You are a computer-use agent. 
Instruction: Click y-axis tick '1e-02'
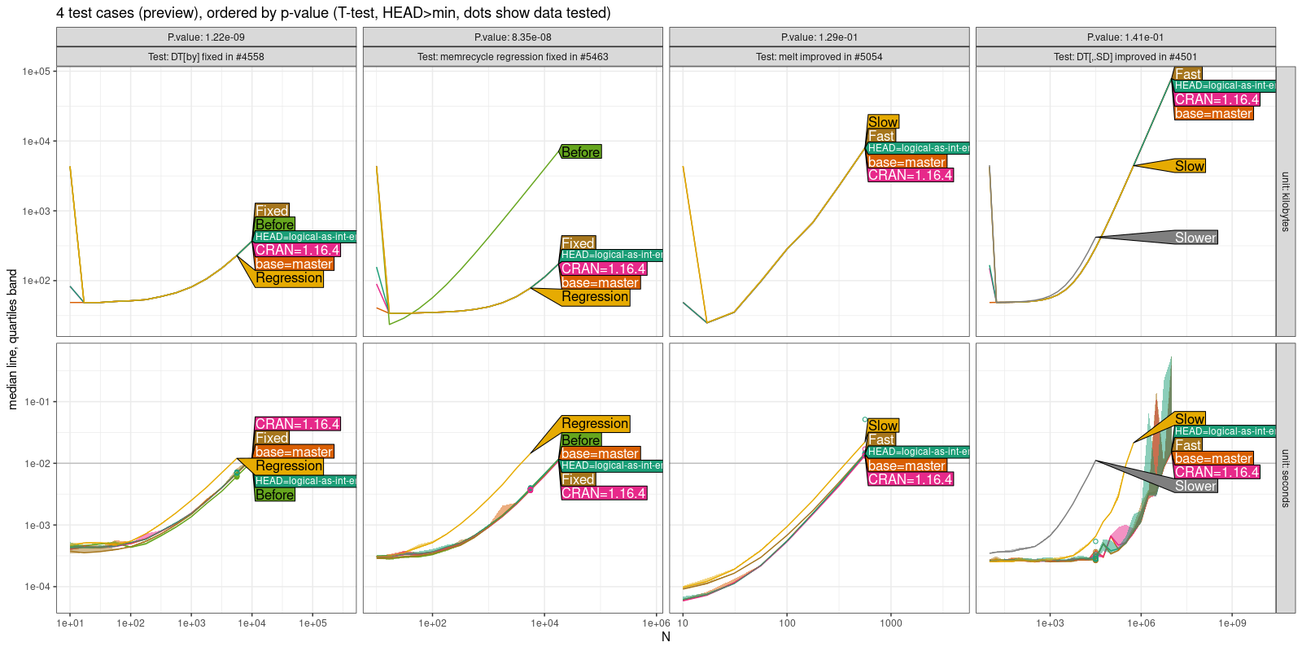point(37,464)
